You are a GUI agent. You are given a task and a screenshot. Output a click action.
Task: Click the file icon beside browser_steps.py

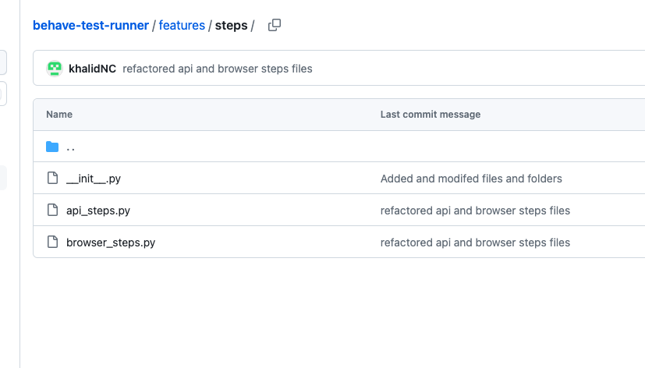[52, 242]
